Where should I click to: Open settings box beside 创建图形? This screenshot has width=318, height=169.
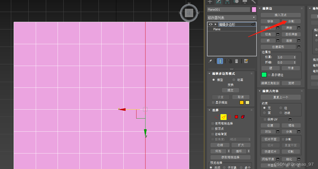299,47
